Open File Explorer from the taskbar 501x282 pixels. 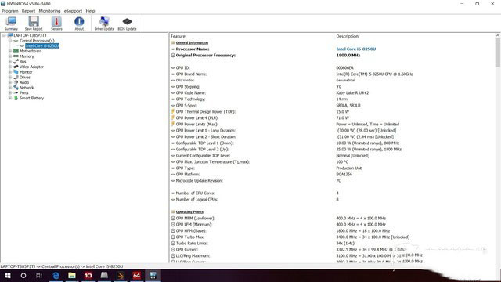point(72,275)
